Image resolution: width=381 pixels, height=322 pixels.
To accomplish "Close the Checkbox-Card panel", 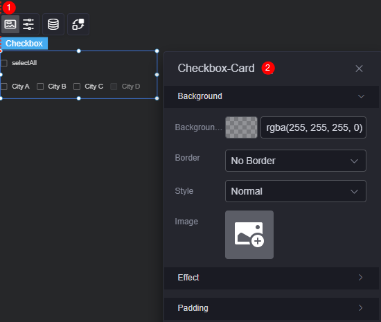I will pyautogui.click(x=359, y=69).
